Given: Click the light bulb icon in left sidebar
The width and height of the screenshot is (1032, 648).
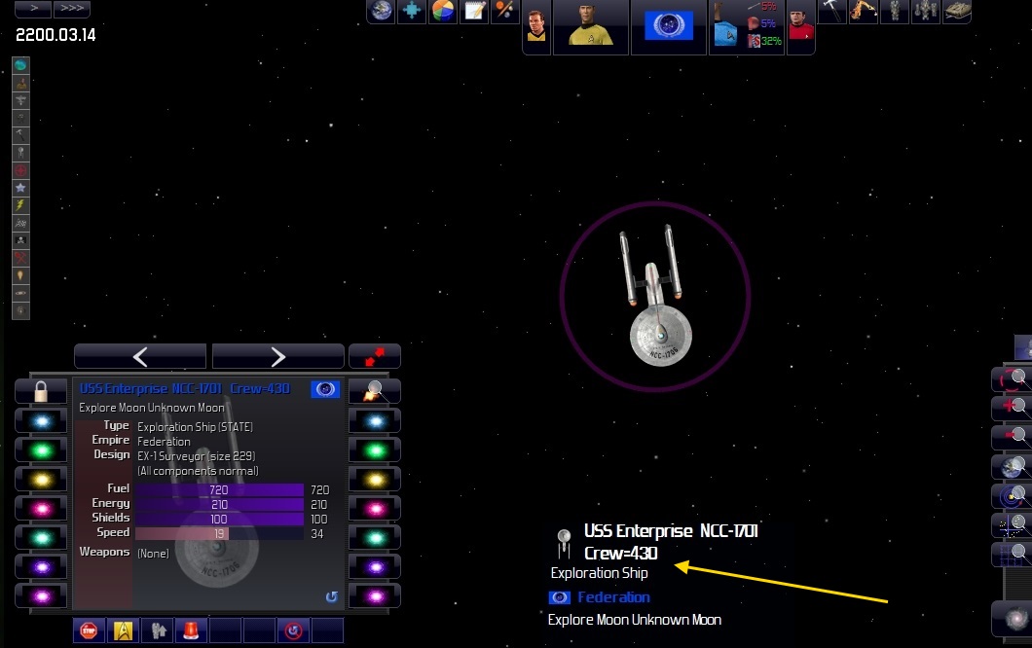Looking at the screenshot, I should click(20, 275).
